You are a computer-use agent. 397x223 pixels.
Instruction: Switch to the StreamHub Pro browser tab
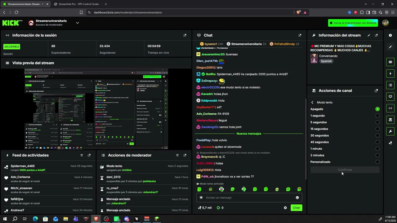76,4
